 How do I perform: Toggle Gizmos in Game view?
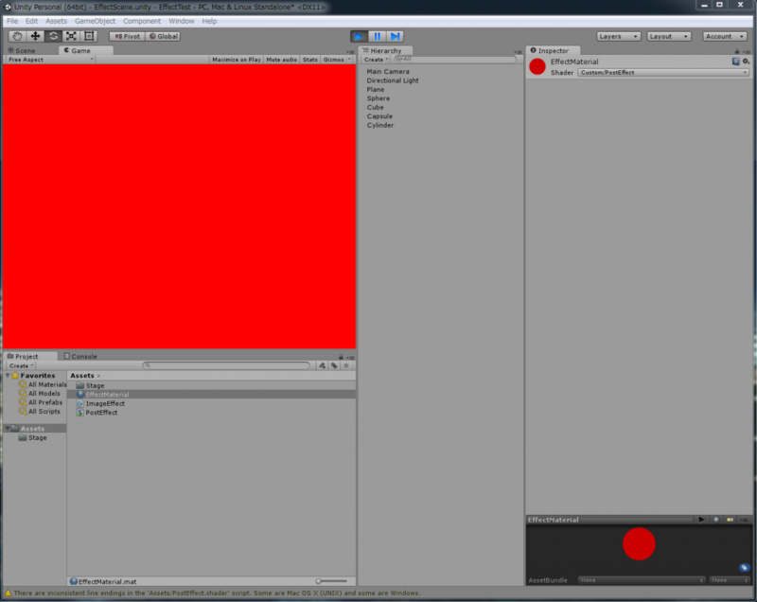[x=333, y=60]
